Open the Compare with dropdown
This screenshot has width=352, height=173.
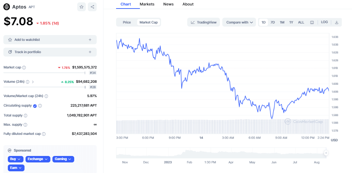pyautogui.click(x=239, y=22)
